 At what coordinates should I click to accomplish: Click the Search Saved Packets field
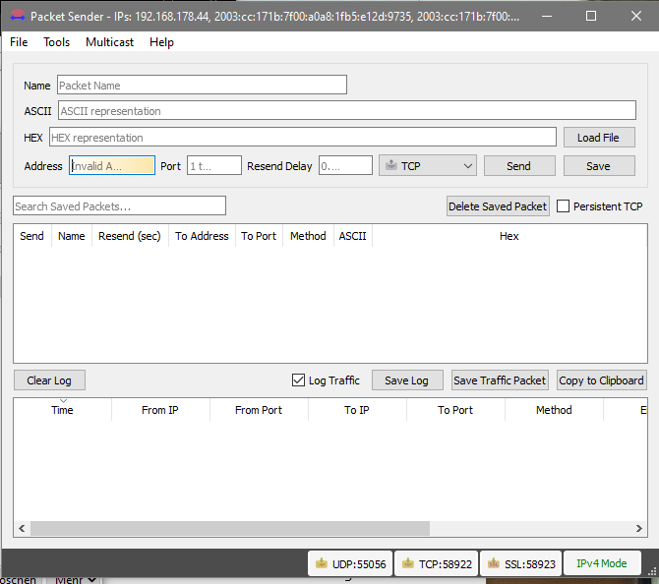coord(119,205)
